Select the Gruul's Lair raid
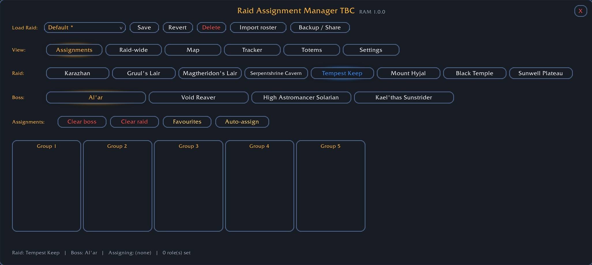592x265 pixels. pos(144,73)
